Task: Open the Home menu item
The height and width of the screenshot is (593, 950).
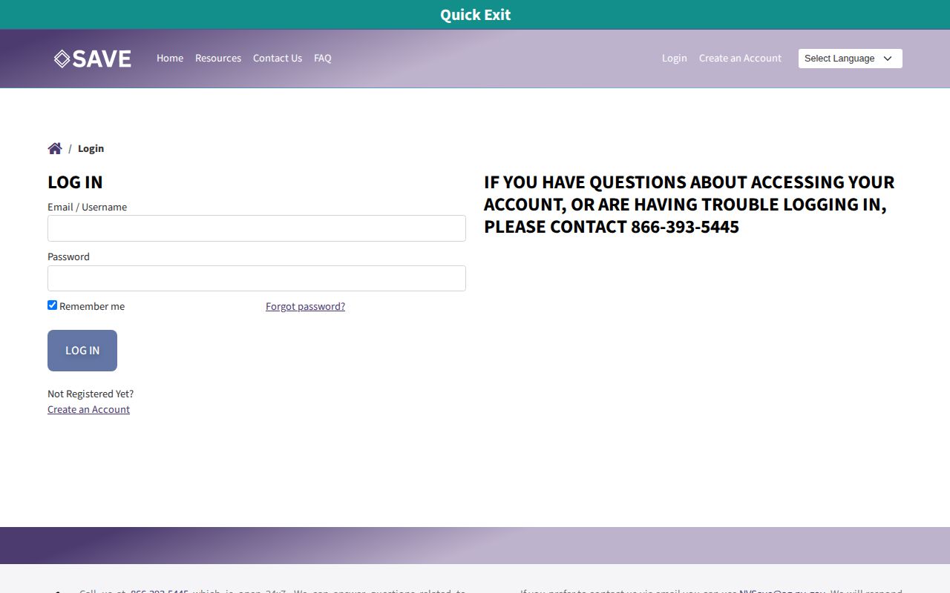Action: (x=170, y=58)
